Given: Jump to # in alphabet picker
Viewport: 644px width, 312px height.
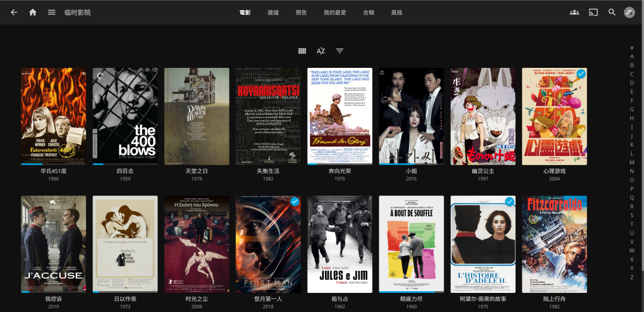Looking at the screenshot, I should coord(631,48).
